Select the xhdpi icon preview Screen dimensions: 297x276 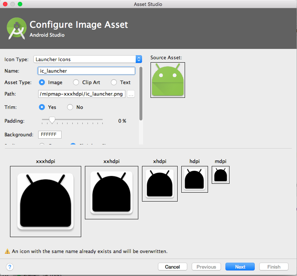click(x=159, y=183)
